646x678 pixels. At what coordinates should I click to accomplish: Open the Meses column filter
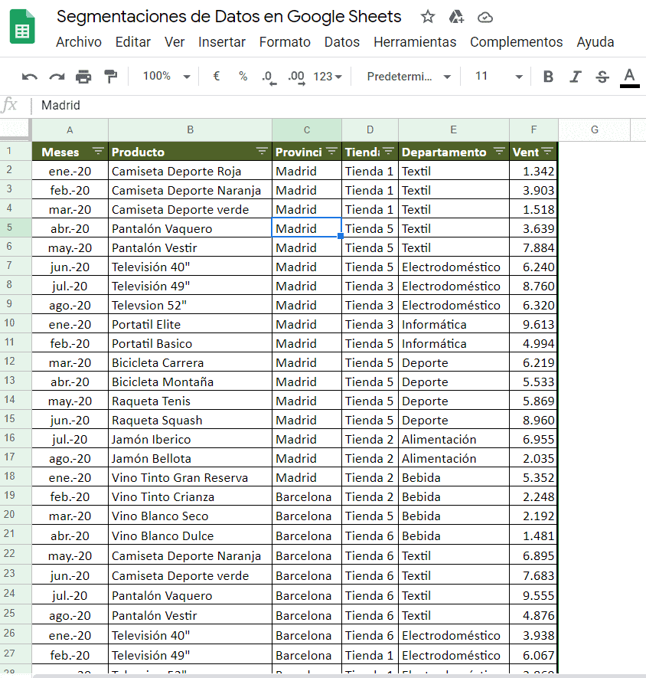[x=98, y=151]
